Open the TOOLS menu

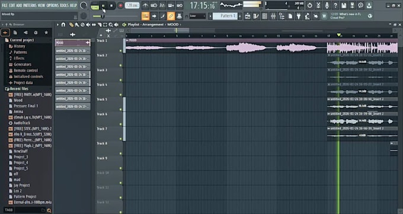64,5
